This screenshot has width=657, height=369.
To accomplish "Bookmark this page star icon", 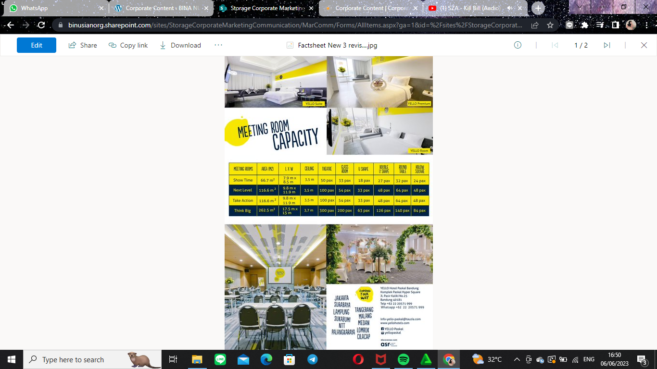I will [550, 25].
